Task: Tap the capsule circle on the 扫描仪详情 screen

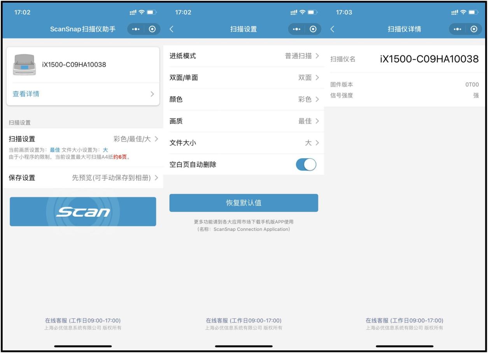Action: [475, 29]
